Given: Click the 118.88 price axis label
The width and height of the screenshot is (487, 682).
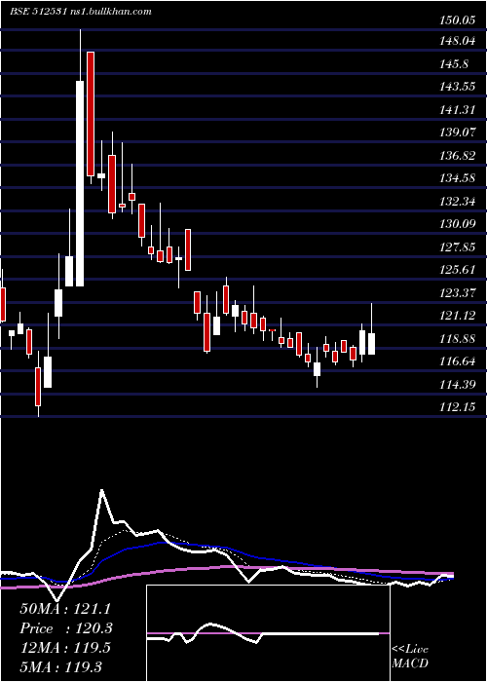Looking at the screenshot, I should point(457,338).
